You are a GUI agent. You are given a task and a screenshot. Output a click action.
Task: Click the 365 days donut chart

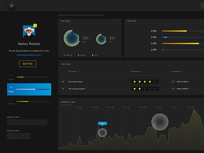(72, 38)
